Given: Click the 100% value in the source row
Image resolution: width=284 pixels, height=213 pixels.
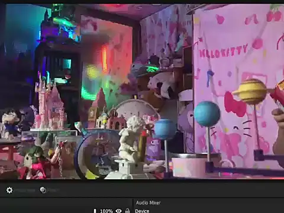Looking at the screenshot, I should tap(106, 211).
